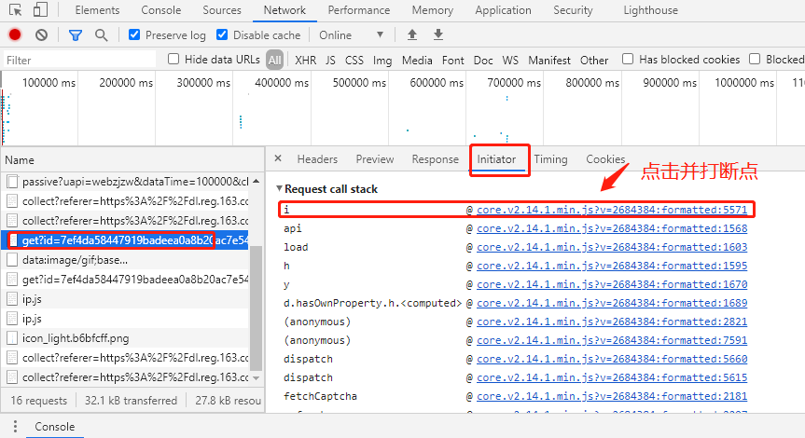Viewport: 805px width, 438px height.
Task: Click the request list vertical scrollbar thumb
Action: coord(256,308)
